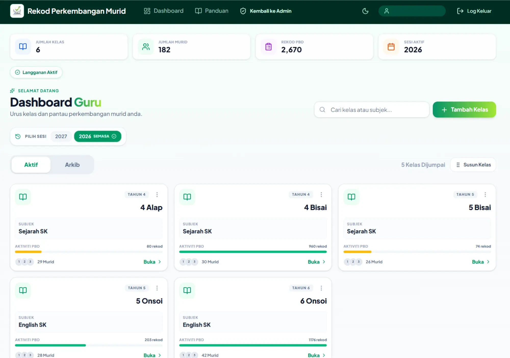510x358 pixels.
Task: Click the 123 avatars on 5 Bisai card
Action: (353, 262)
